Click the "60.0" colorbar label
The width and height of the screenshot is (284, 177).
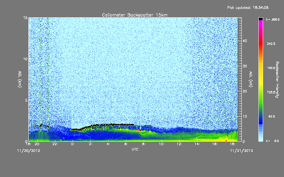click(272, 116)
